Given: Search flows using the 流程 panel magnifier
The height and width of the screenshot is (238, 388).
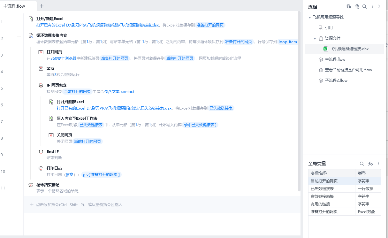Looking at the screenshot, I should tap(364, 6).
